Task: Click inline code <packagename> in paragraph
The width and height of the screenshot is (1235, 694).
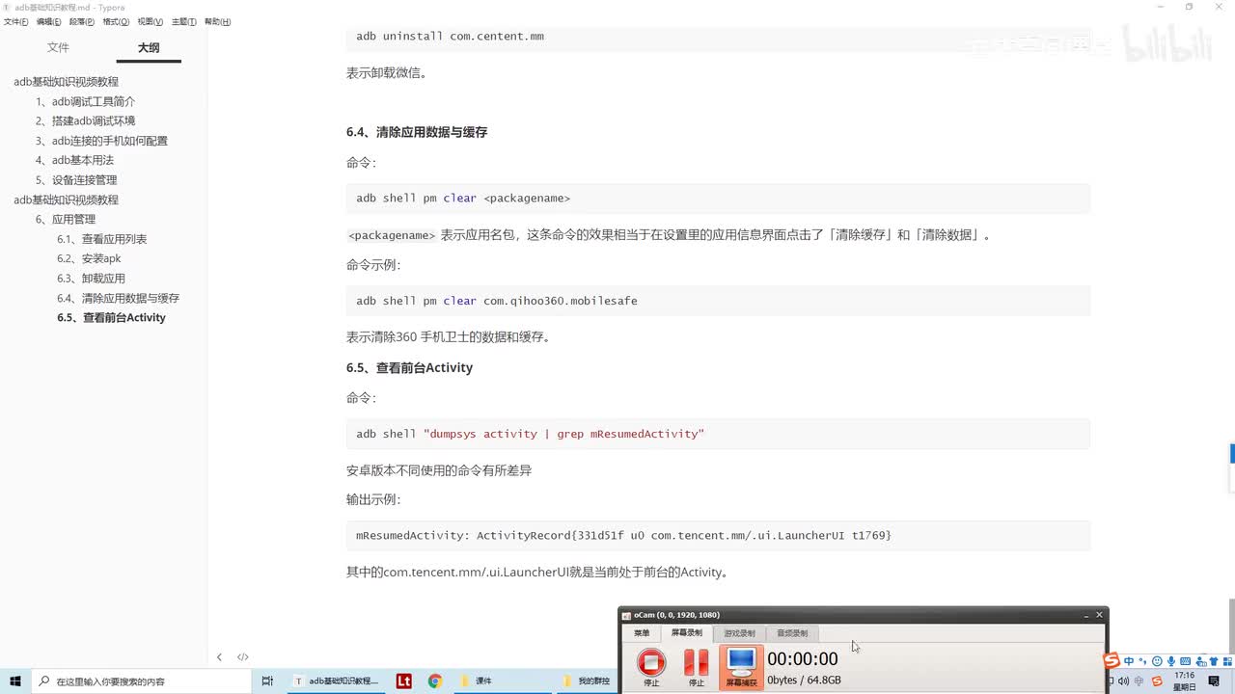Action: (392, 235)
